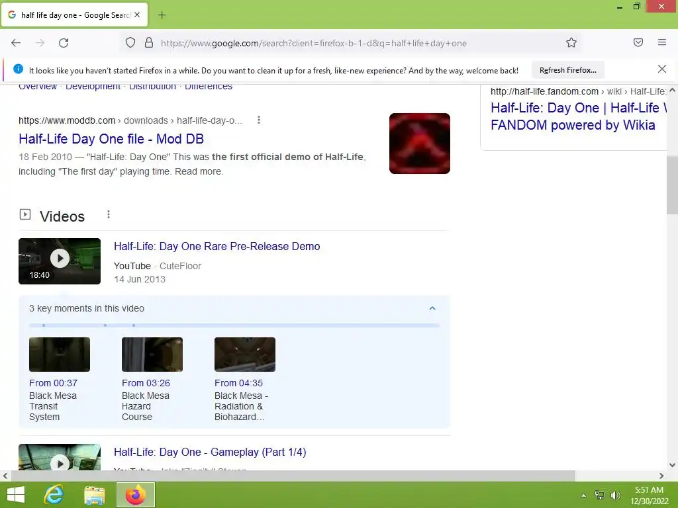Click the scroll down arrow of vertical scrollbar
The height and width of the screenshot is (508, 678).
[672, 465]
